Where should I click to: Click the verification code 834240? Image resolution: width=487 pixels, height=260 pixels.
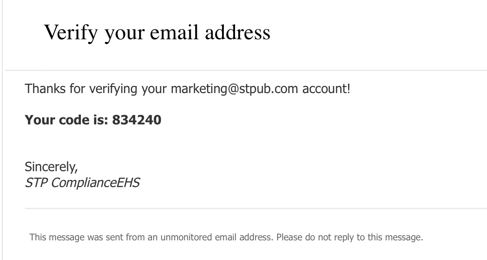pos(136,120)
